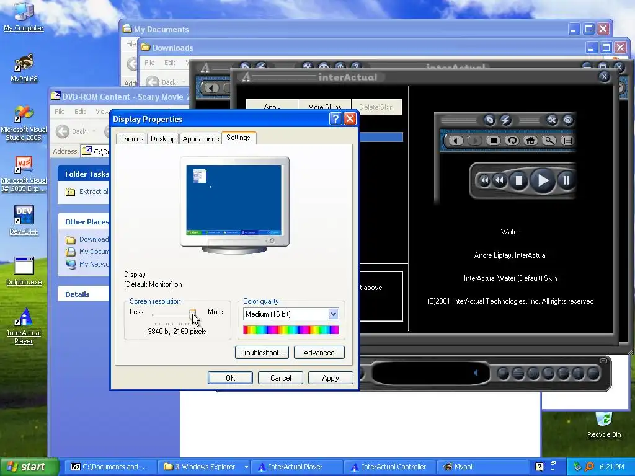The height and width of the screenshot is (476, 635).
Task: Switch to the Appearance tab
Action: [x=200, y=138]
